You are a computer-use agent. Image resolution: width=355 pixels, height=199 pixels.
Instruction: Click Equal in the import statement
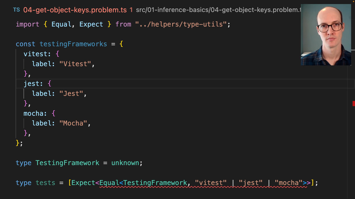click(x=61, y=24)
